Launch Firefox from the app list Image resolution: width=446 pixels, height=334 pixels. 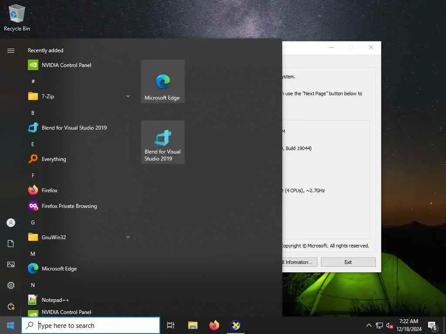(x=80, y=190)
